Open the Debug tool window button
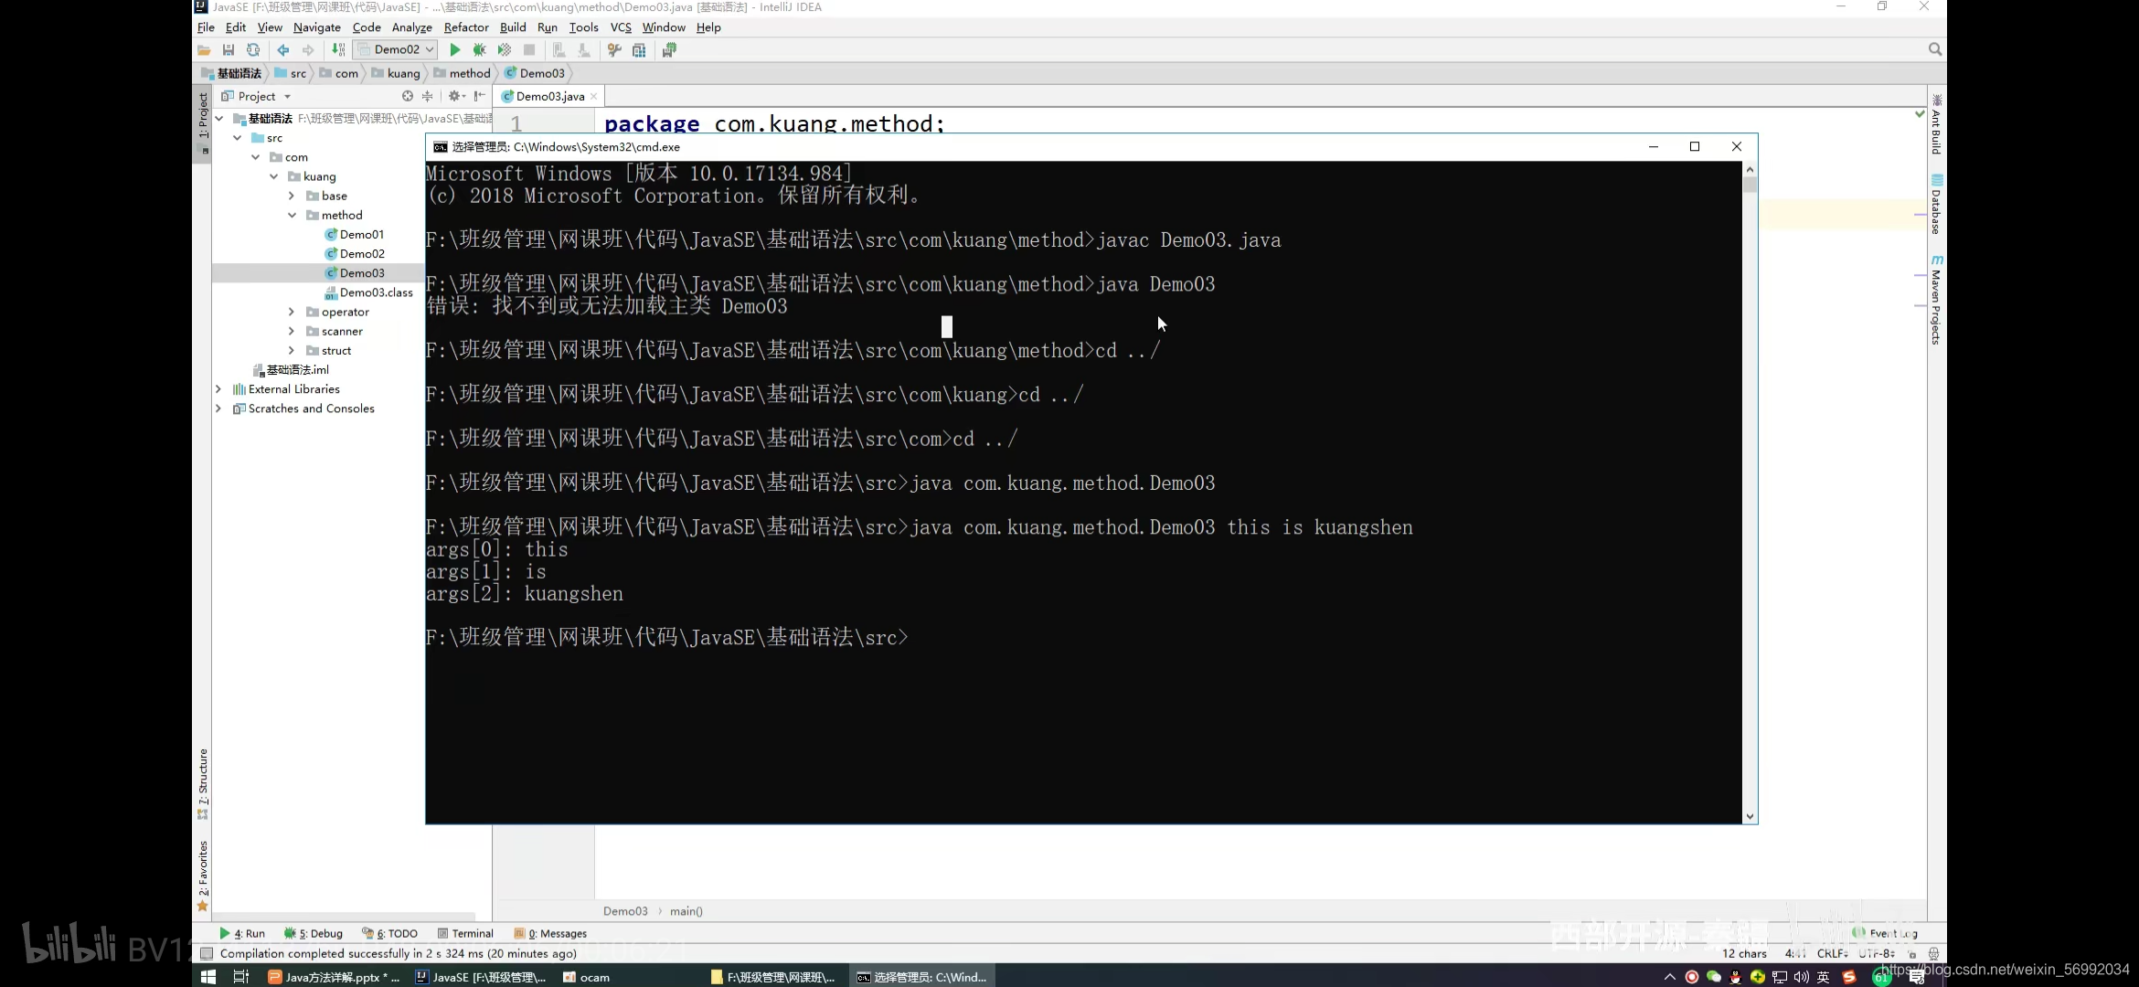The image size is (2139, 987). point(314,933)
